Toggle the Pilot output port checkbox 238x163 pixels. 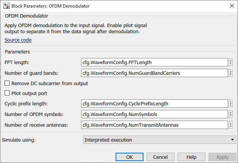point(7,93)
